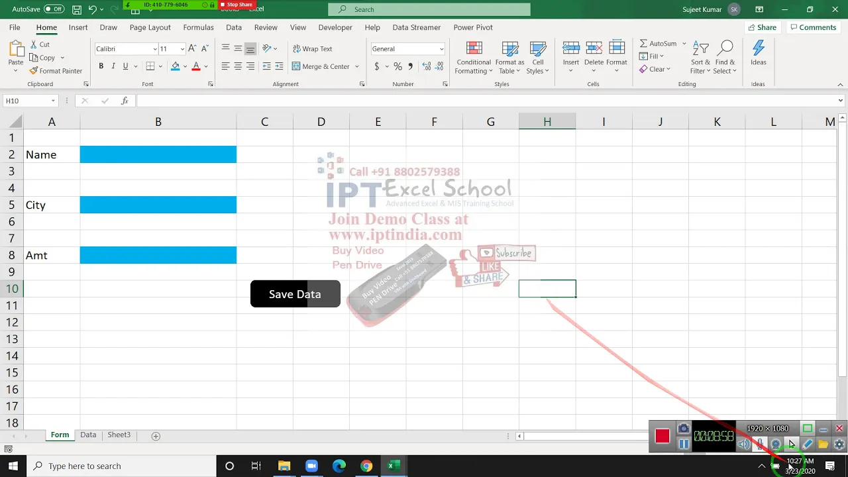Open the Page Layout ribbon tab
This screenshot has width=848, height=477.
click(150, 27)
